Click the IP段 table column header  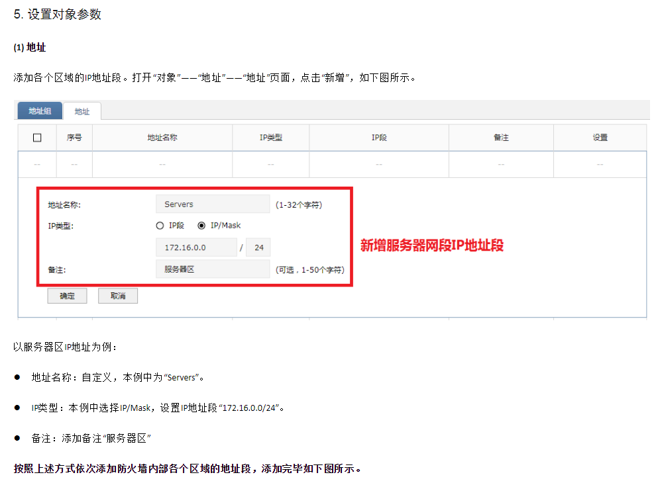(378, 138)
